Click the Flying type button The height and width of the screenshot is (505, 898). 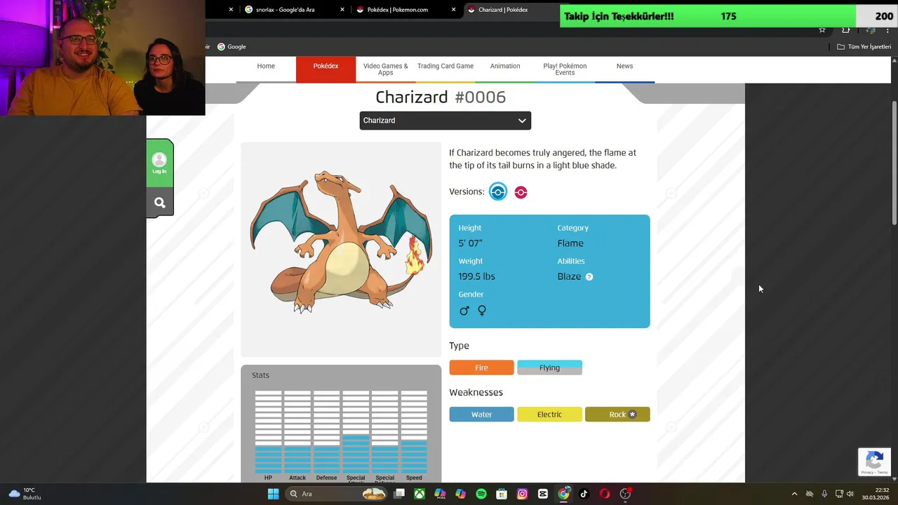tap(549, 368)
